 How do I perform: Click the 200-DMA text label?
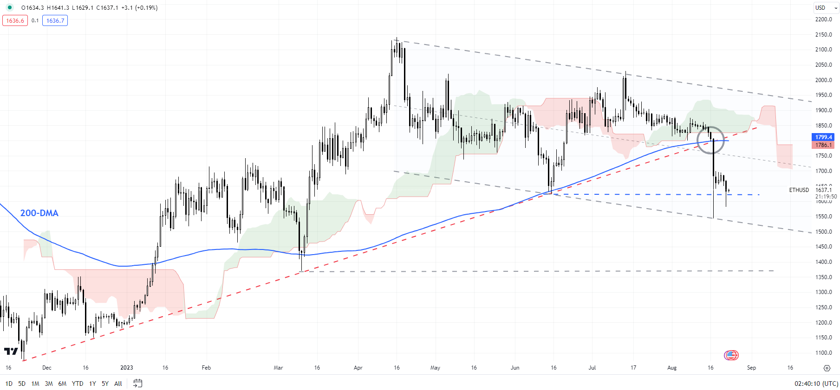(x=39, y=213)
